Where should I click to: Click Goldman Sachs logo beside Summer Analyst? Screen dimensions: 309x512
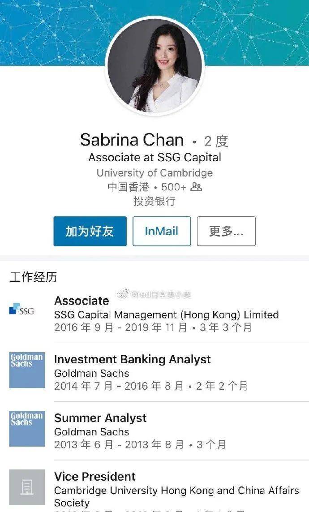tap(27, 429)
